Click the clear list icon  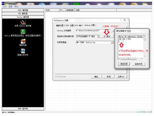coord(23,41)
